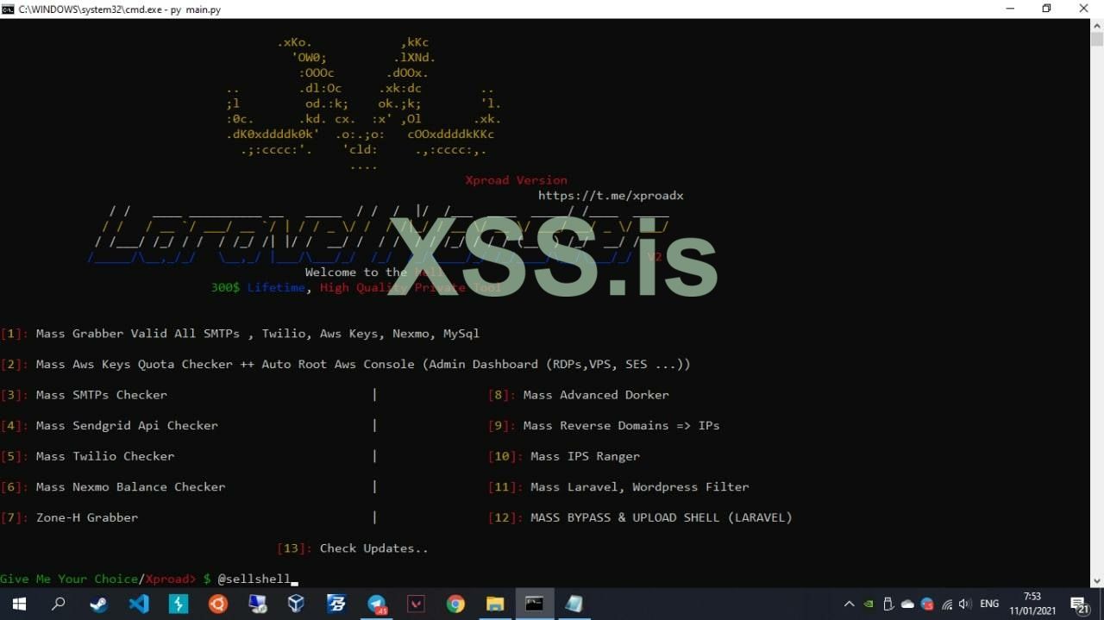This screenshot has width=1104, height=620.
Task: Restore down the cmd.exe window
Action: [x=1047, y=9]
